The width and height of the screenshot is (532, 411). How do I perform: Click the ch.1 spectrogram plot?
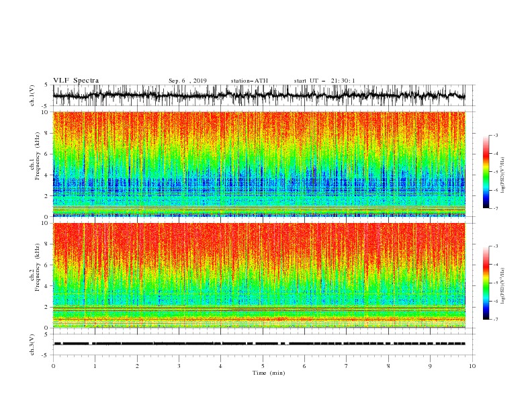[x=259, y=164]
